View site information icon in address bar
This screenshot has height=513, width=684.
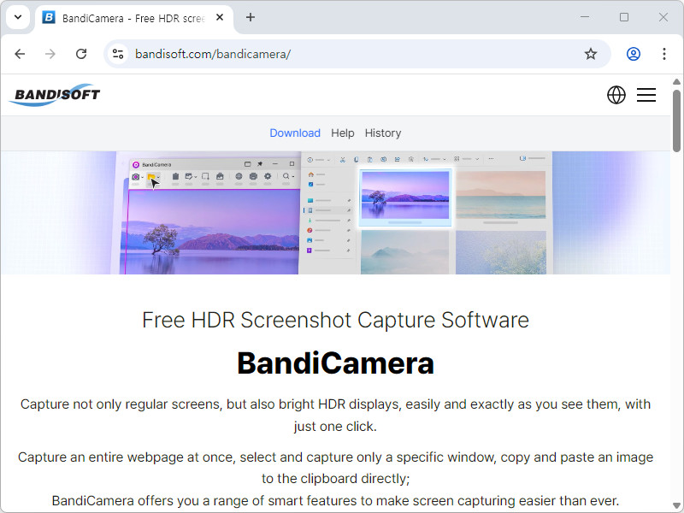click(x=119, y=54)
